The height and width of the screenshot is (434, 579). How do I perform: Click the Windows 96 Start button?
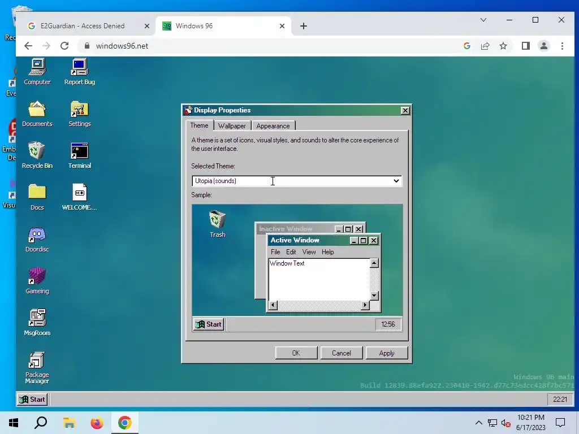[x=32, y=400]
